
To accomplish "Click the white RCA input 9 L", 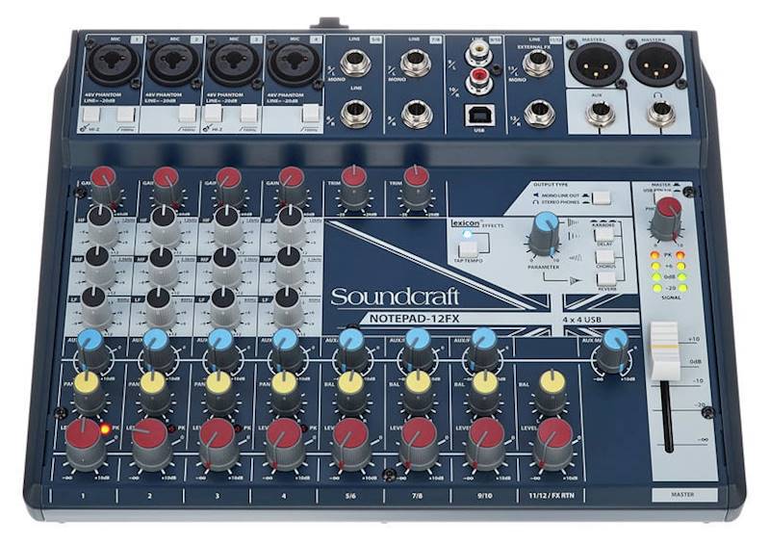I will tap(478, 53).
